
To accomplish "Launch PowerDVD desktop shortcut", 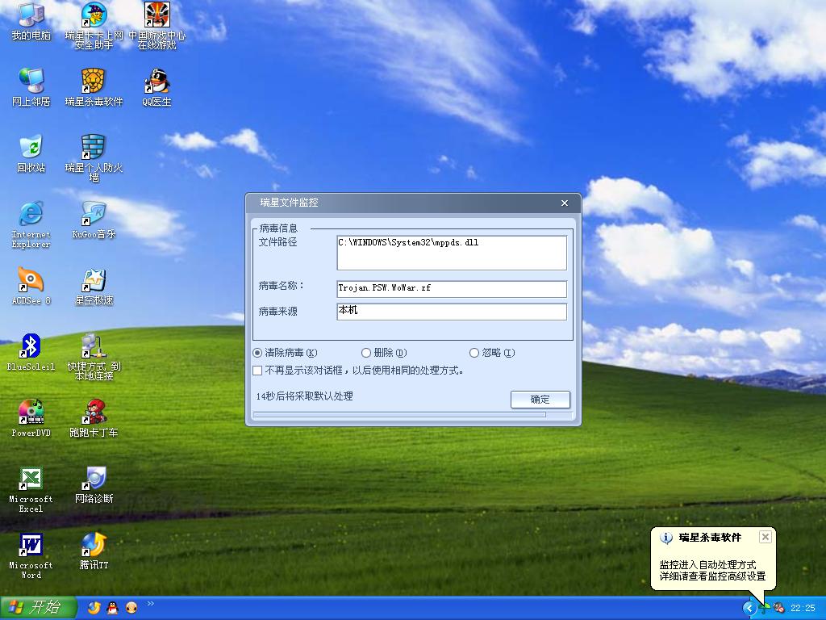I will [31, 419].
